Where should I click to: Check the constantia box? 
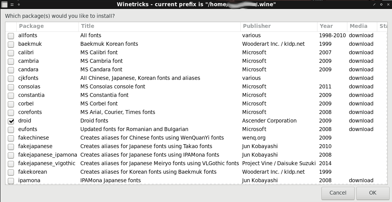tap(11, 95)
